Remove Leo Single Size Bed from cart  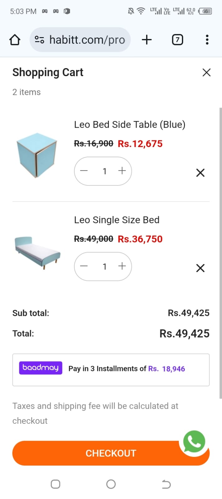pyautogui.click(x=200, y=268)
